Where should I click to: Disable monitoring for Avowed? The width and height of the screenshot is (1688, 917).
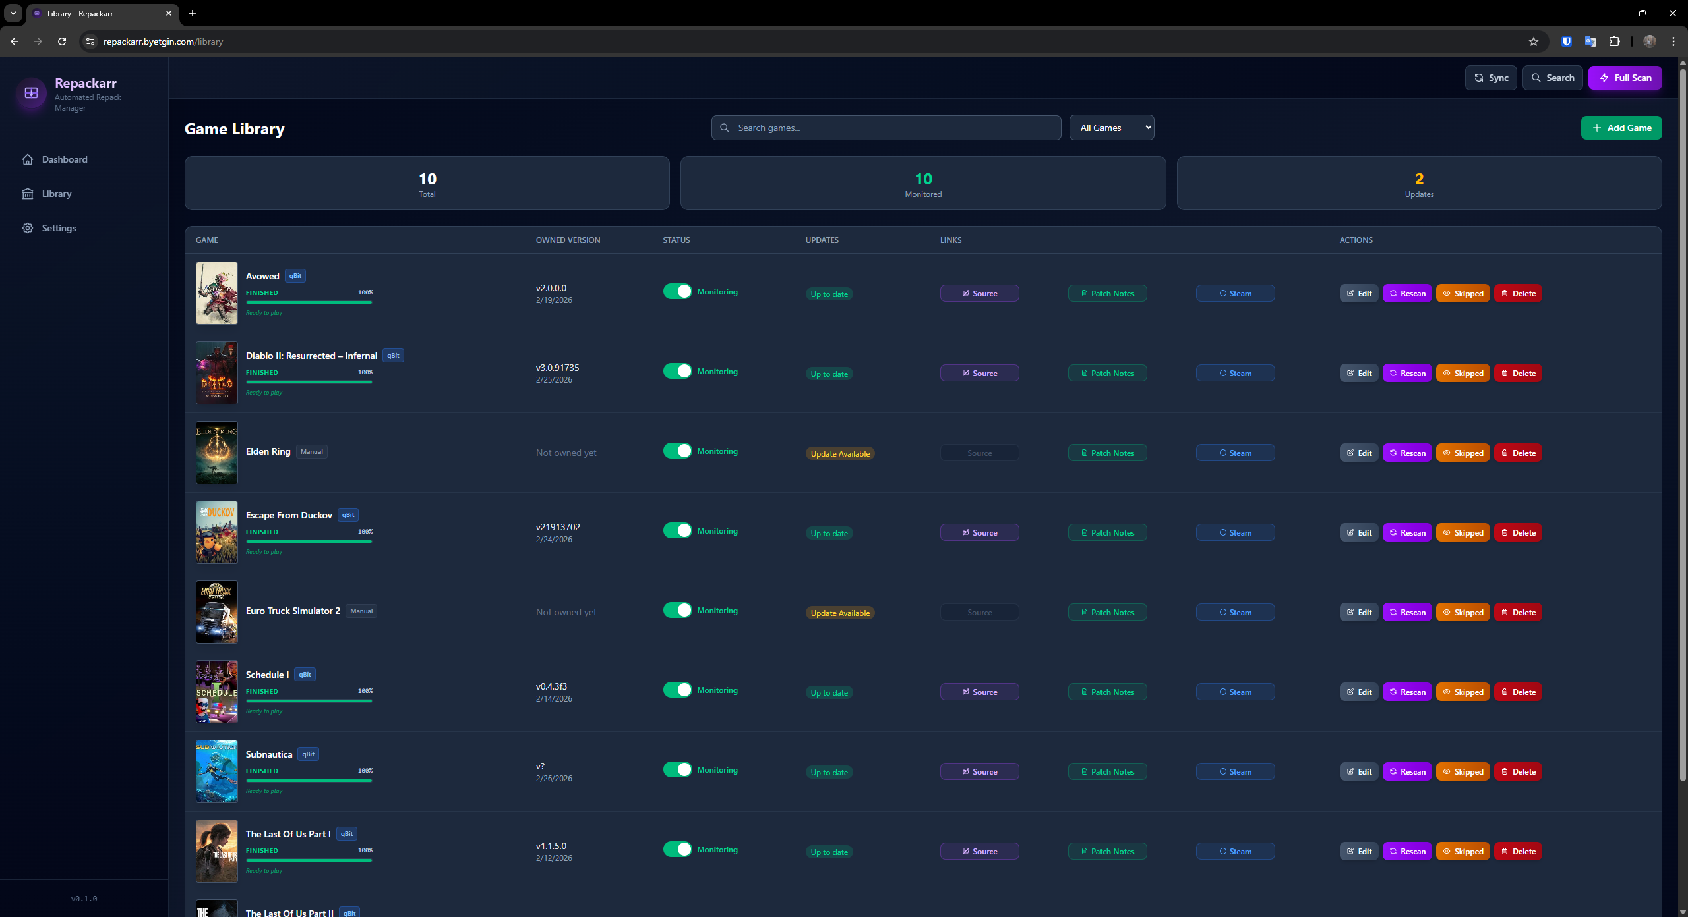[677, 291]
